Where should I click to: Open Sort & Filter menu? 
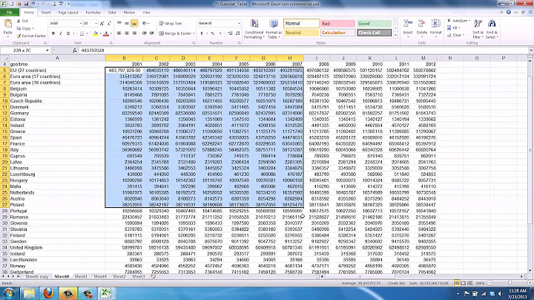[478, 29]
